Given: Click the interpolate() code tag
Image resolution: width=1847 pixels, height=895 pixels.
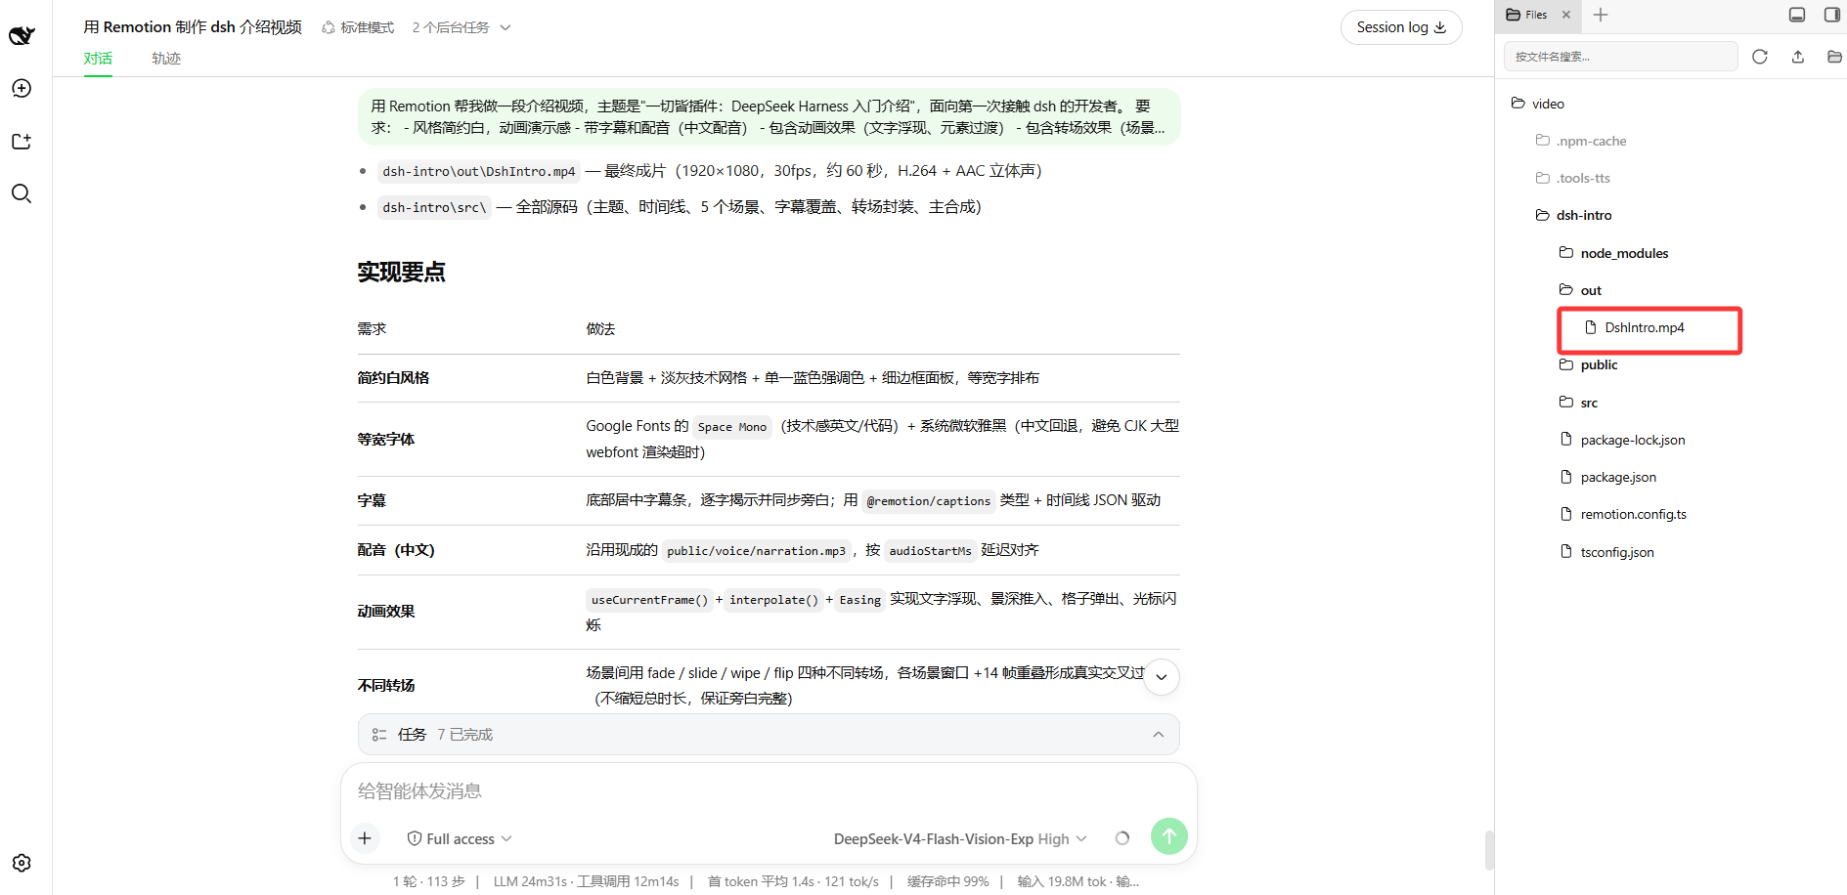Looking at the screenshot, I should [x=773, y=600].
